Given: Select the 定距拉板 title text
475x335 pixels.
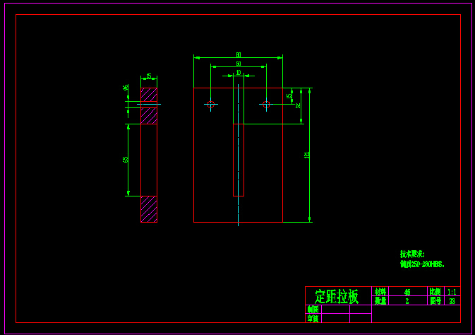Looking at the screenshot, I should (337, 296).
